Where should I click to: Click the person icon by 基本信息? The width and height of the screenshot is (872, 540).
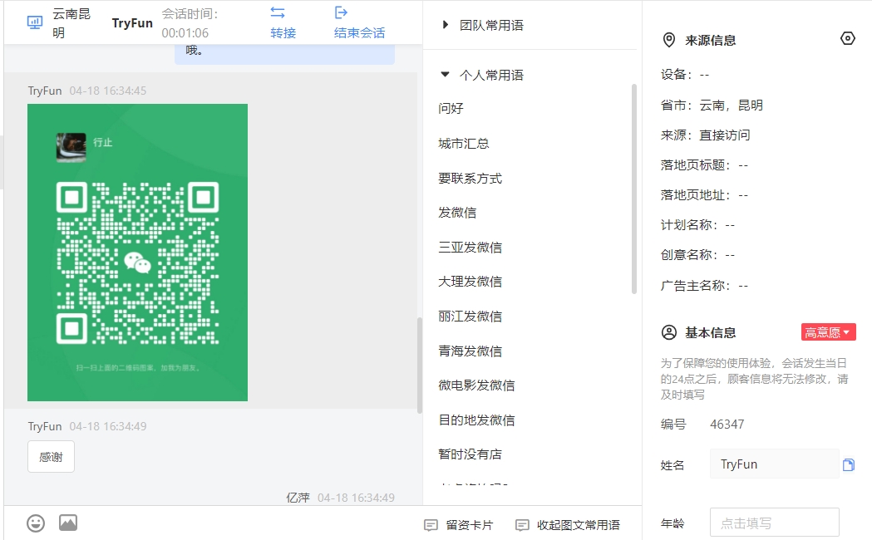[x=669, y=332]
